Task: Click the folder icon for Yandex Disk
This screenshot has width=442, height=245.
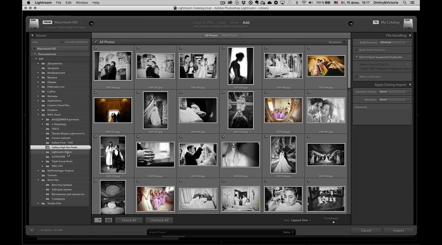Action: [x=43, y=203]
